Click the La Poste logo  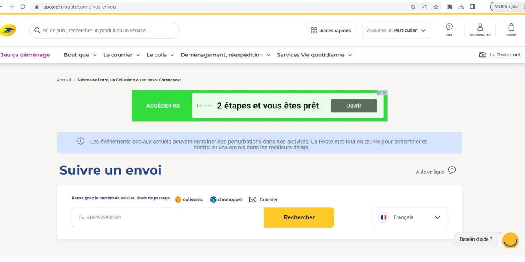click(7, 30)
